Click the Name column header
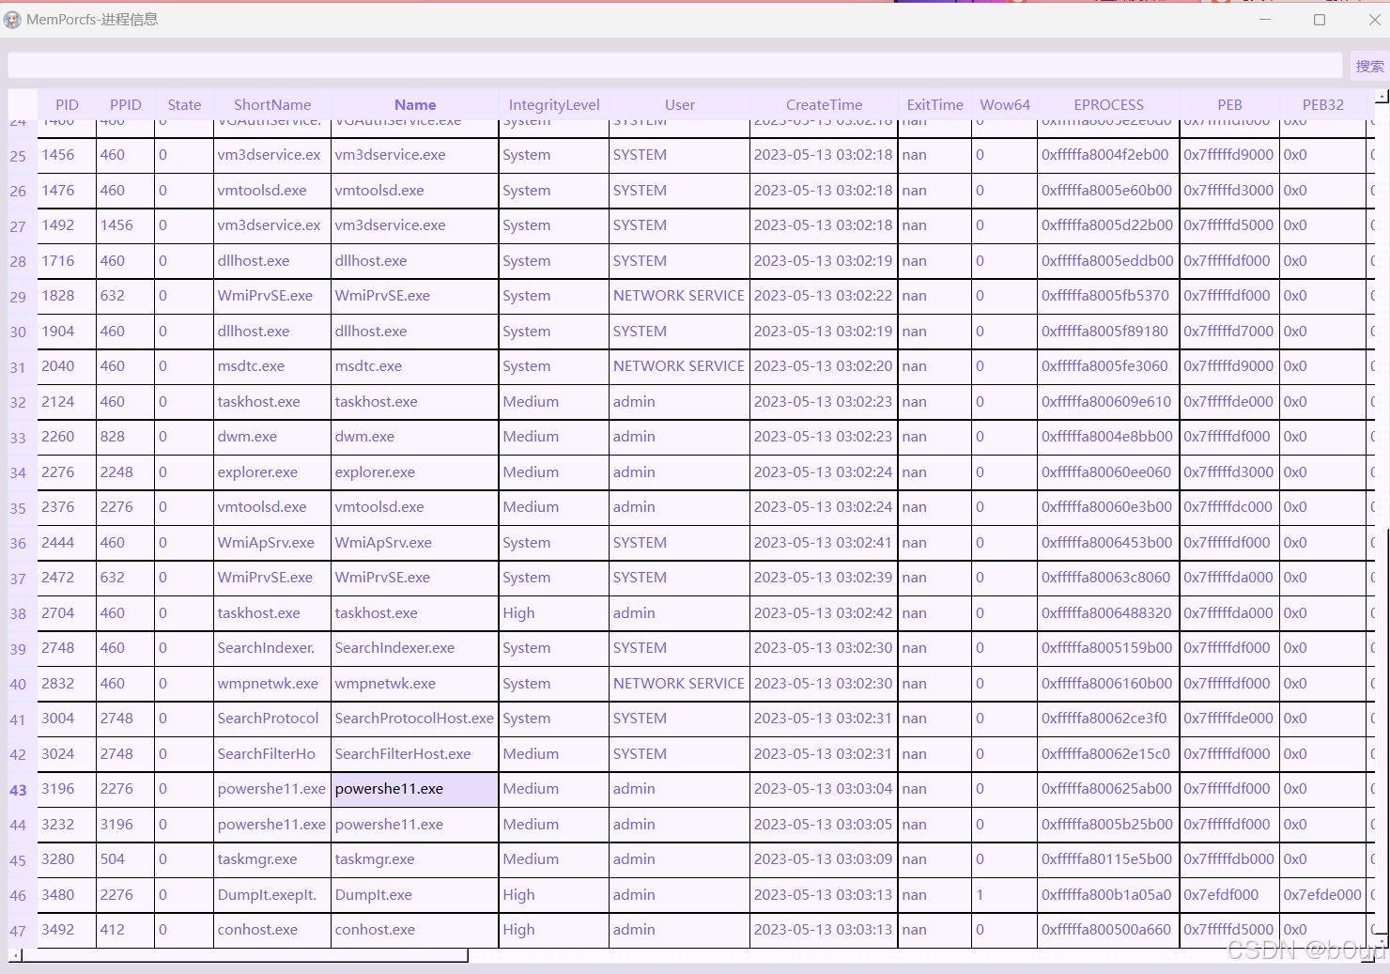1390x974 pixels. pyautogui.click(x=415, y=105)
